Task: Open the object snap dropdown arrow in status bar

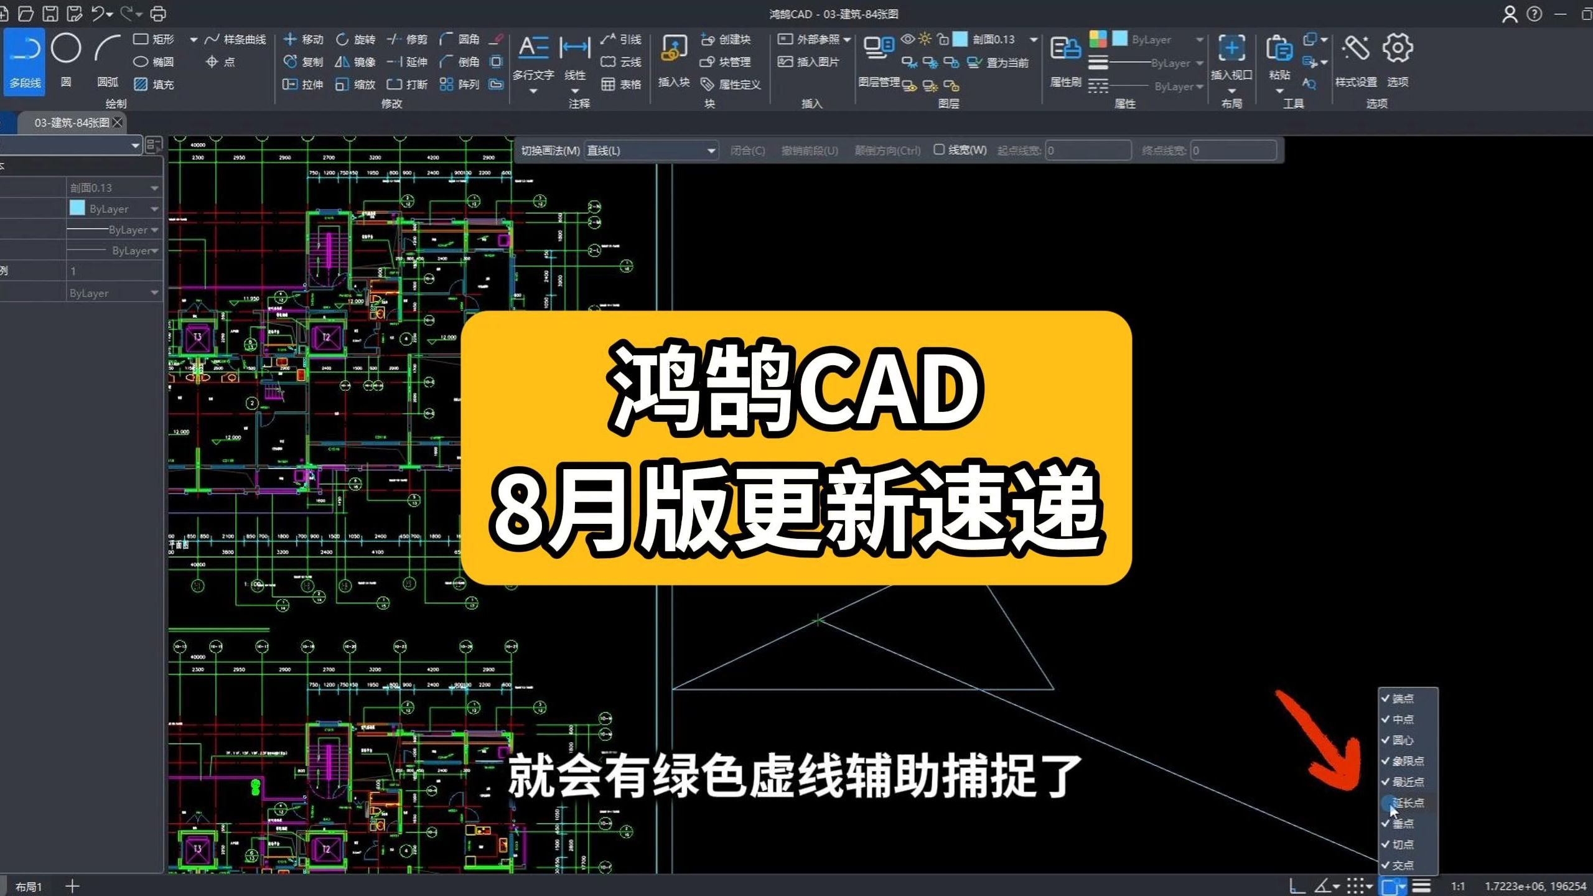Action: tap(1402, 886)
